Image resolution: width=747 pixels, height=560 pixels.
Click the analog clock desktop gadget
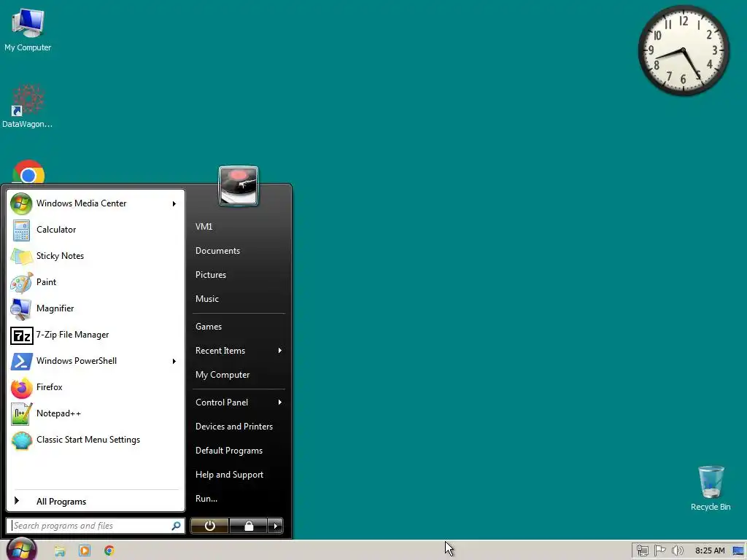[683, 50]
